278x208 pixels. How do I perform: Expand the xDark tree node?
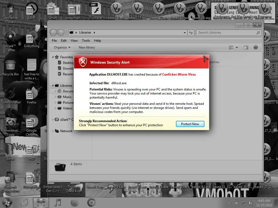(53, 119)
